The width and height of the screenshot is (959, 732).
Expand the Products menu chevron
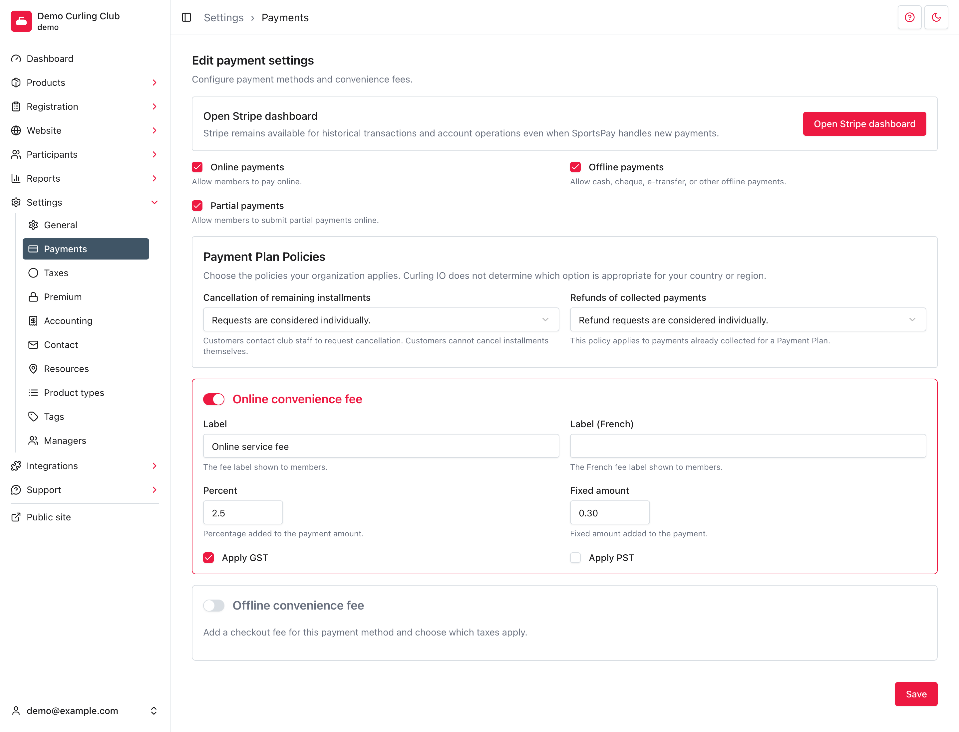click(155, 83)
